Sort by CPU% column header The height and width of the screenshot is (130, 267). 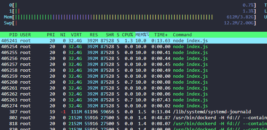pos(127,35)
